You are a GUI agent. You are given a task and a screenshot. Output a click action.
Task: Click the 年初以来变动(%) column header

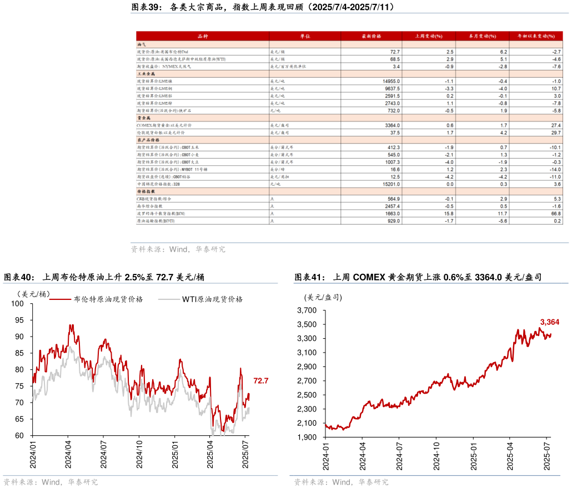(x=536, y=35)
